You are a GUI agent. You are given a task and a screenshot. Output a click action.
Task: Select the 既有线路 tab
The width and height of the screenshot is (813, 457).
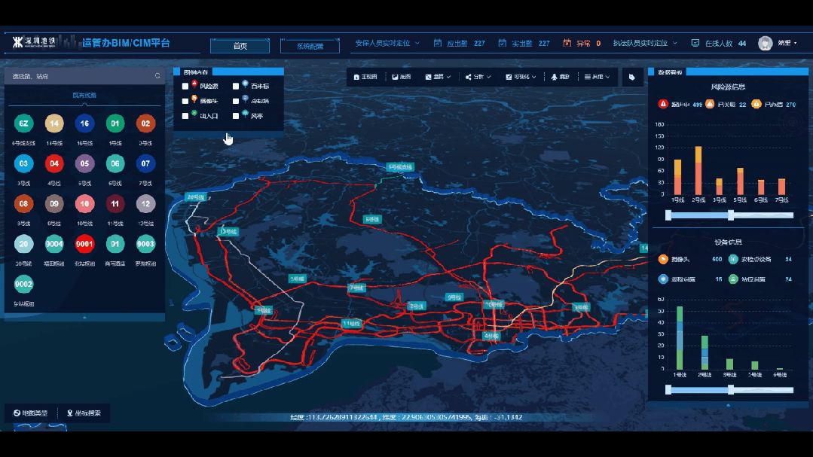point(84,96)
